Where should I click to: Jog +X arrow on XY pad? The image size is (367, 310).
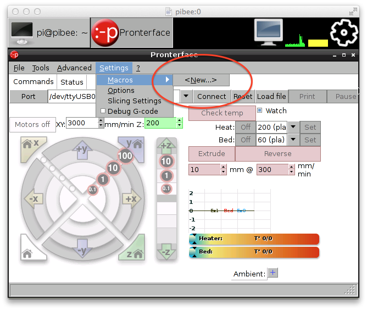click(131, 199)
